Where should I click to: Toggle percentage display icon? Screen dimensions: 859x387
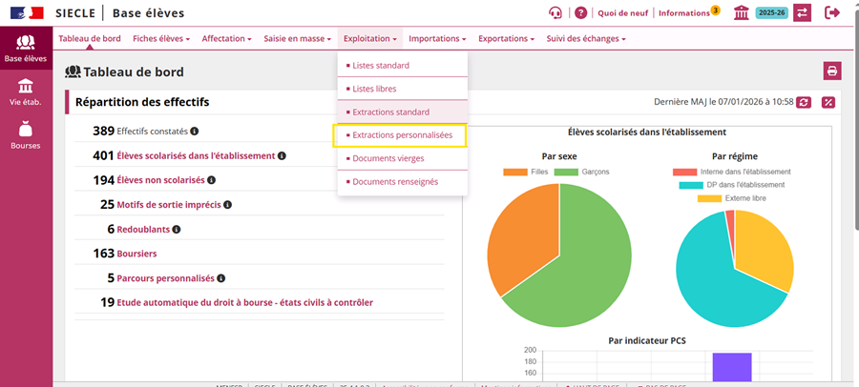click(828, 102)
